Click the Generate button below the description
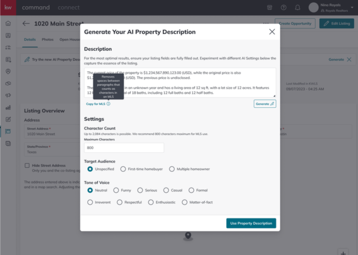 coord(265,104)
